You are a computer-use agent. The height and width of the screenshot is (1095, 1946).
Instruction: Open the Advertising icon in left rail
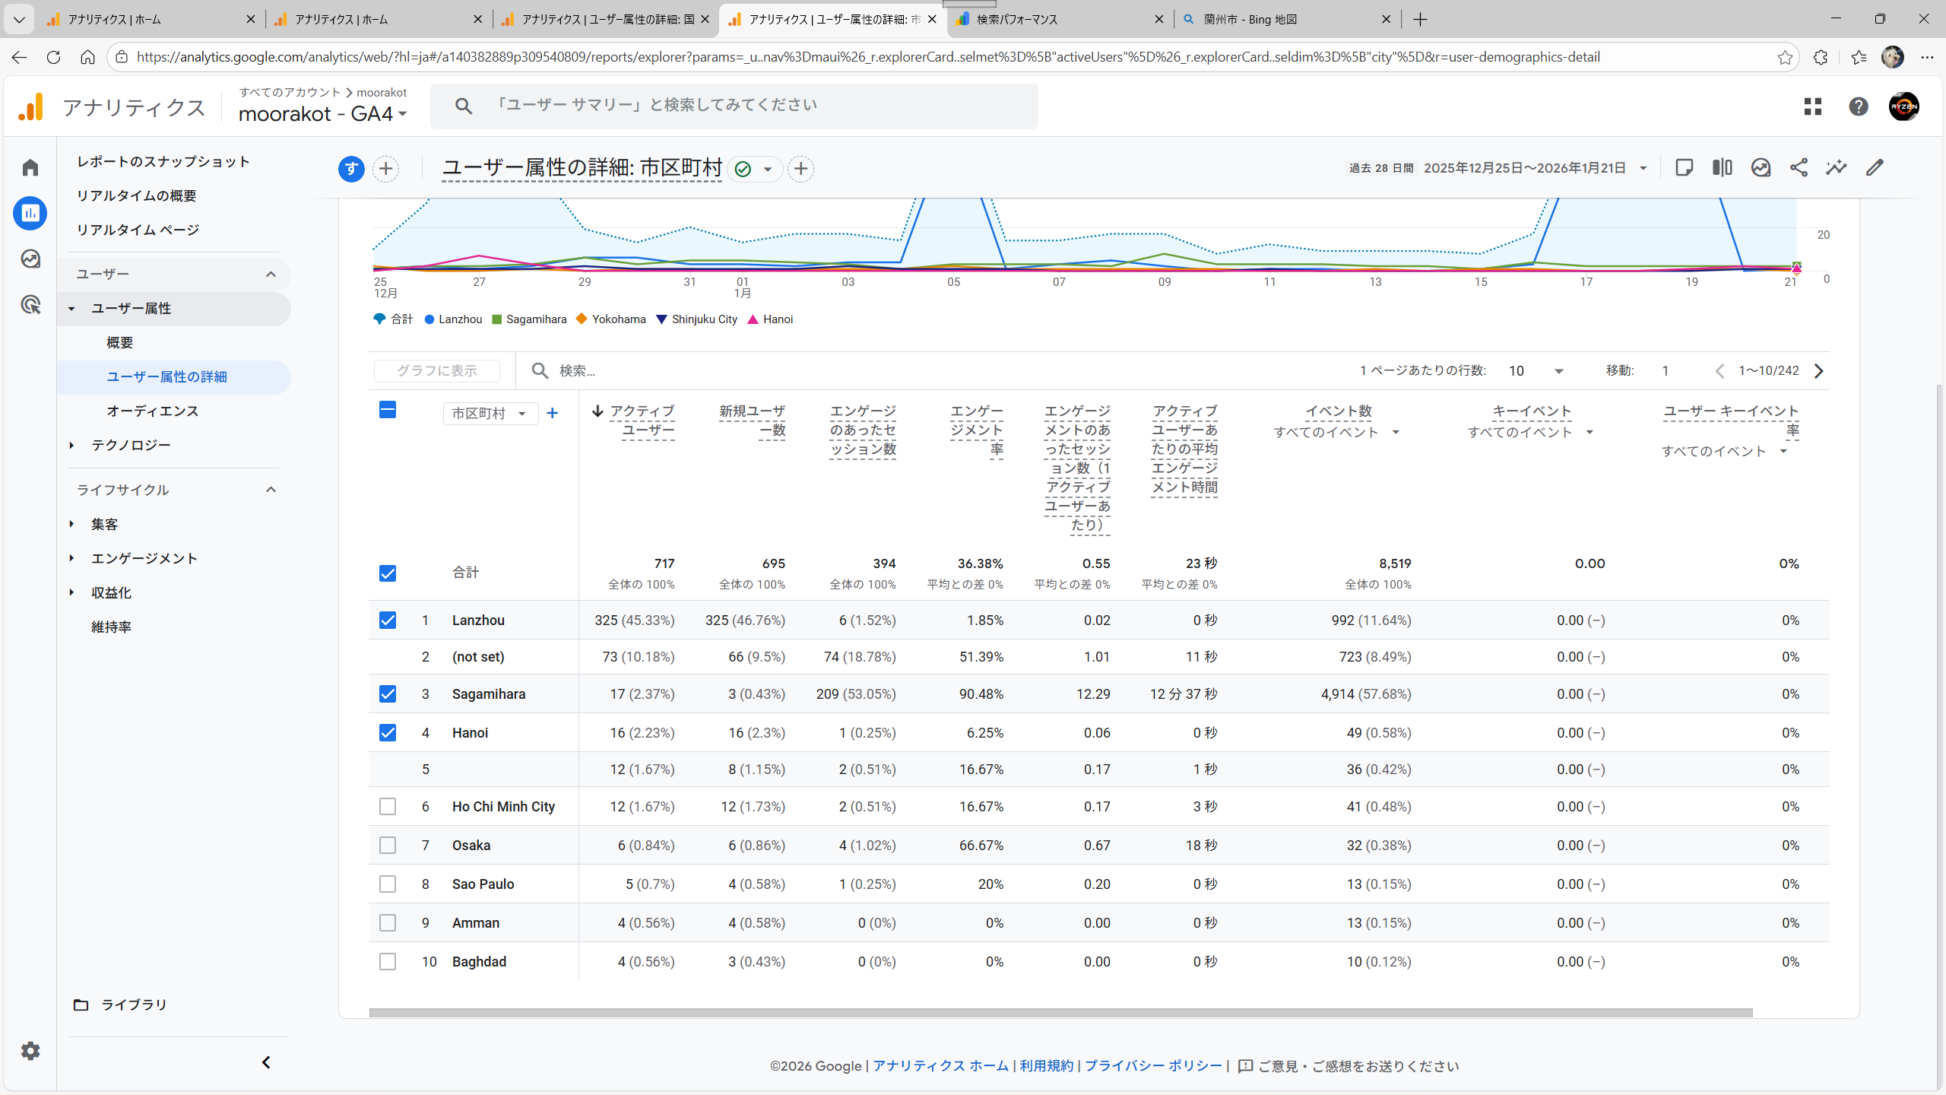(30, 305)
